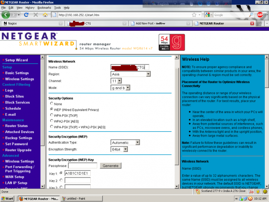This screenshot has width=269, height=202.
Task: Select the Key 2 radio button
Action: click(x=61, y=180)
